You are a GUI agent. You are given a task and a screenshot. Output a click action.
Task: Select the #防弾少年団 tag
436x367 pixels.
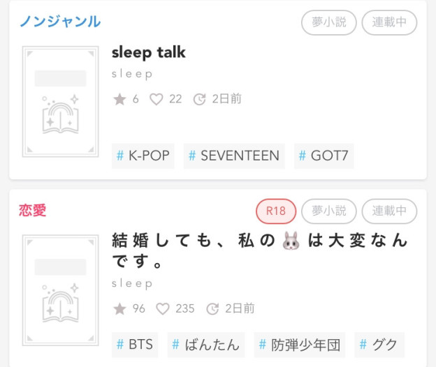click(x=300, y=345)
